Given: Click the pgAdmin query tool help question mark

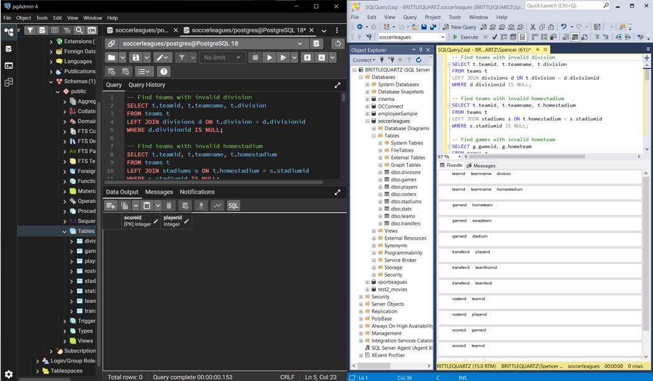Looking at the screenshot, I should 164,71.
